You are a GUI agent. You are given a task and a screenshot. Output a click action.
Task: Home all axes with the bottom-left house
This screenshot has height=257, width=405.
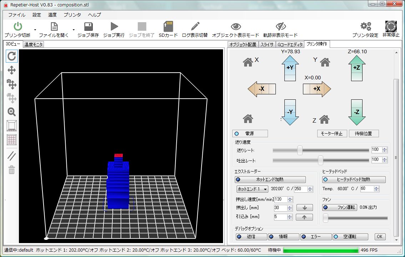tap(248, 119)
